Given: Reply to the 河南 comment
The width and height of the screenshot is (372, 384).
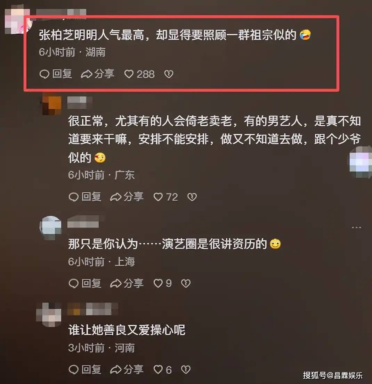Looking at the screenshot, I should pyautogui.click(x=85, y=369).
